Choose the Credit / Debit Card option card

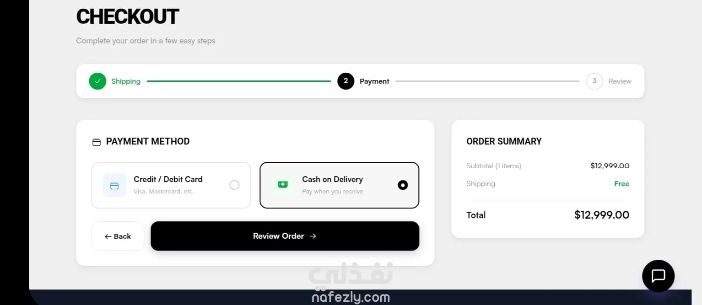[x=171, y=185]
